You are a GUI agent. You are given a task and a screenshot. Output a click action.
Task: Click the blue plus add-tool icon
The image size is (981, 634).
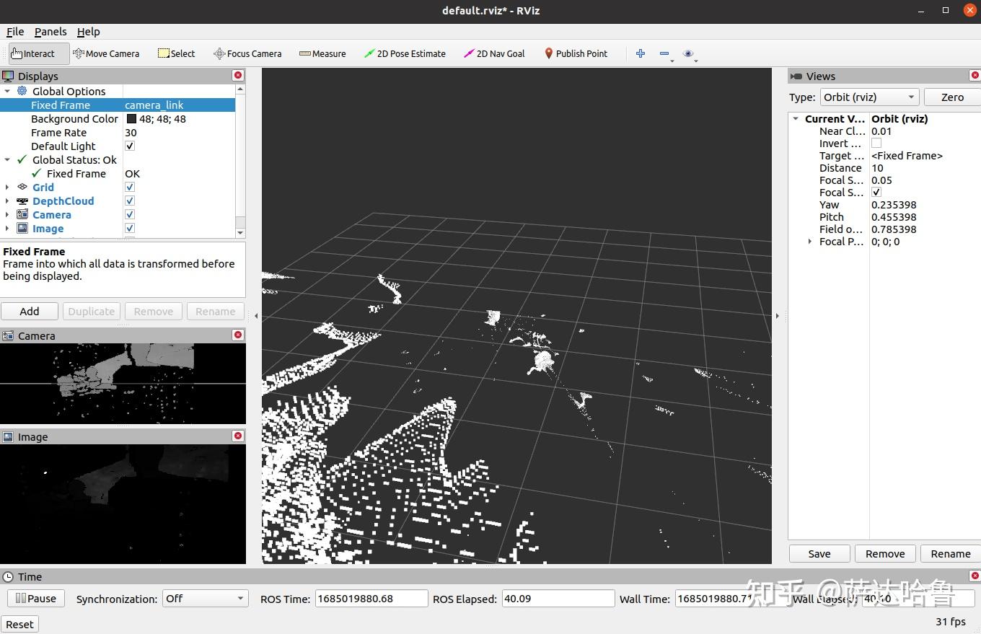coord(640,53)
